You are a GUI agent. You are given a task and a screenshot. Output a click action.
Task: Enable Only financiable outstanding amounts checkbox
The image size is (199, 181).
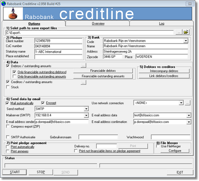click(14, 76)
